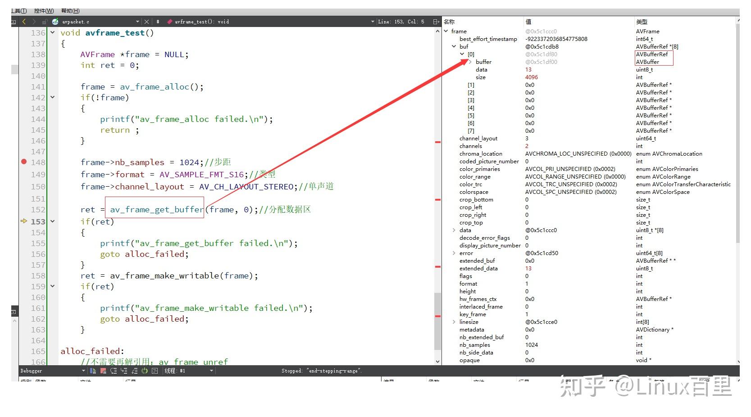Toggle breakpoint on line 148
Viewport: 751px width, 417px height.
(x=24, y=162)
